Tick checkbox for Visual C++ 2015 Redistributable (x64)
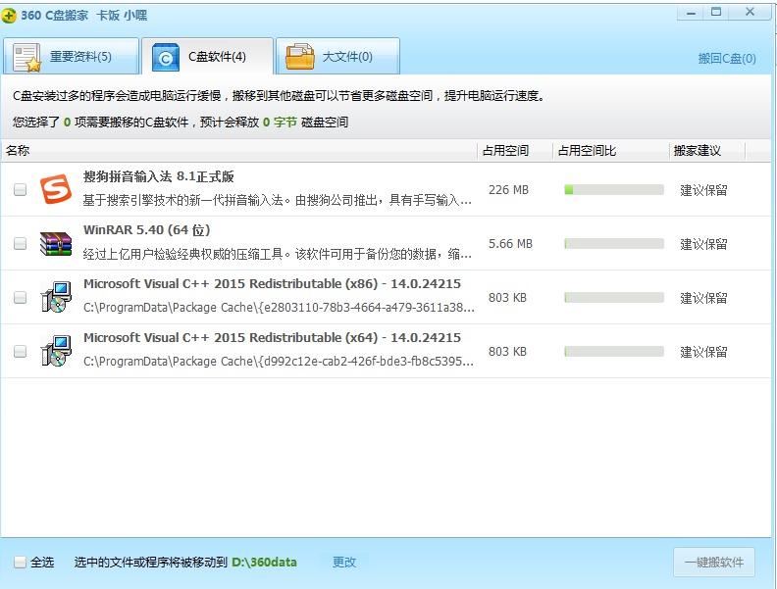Image resolution: width=777 pixels, height=589 pixels. 20,352
